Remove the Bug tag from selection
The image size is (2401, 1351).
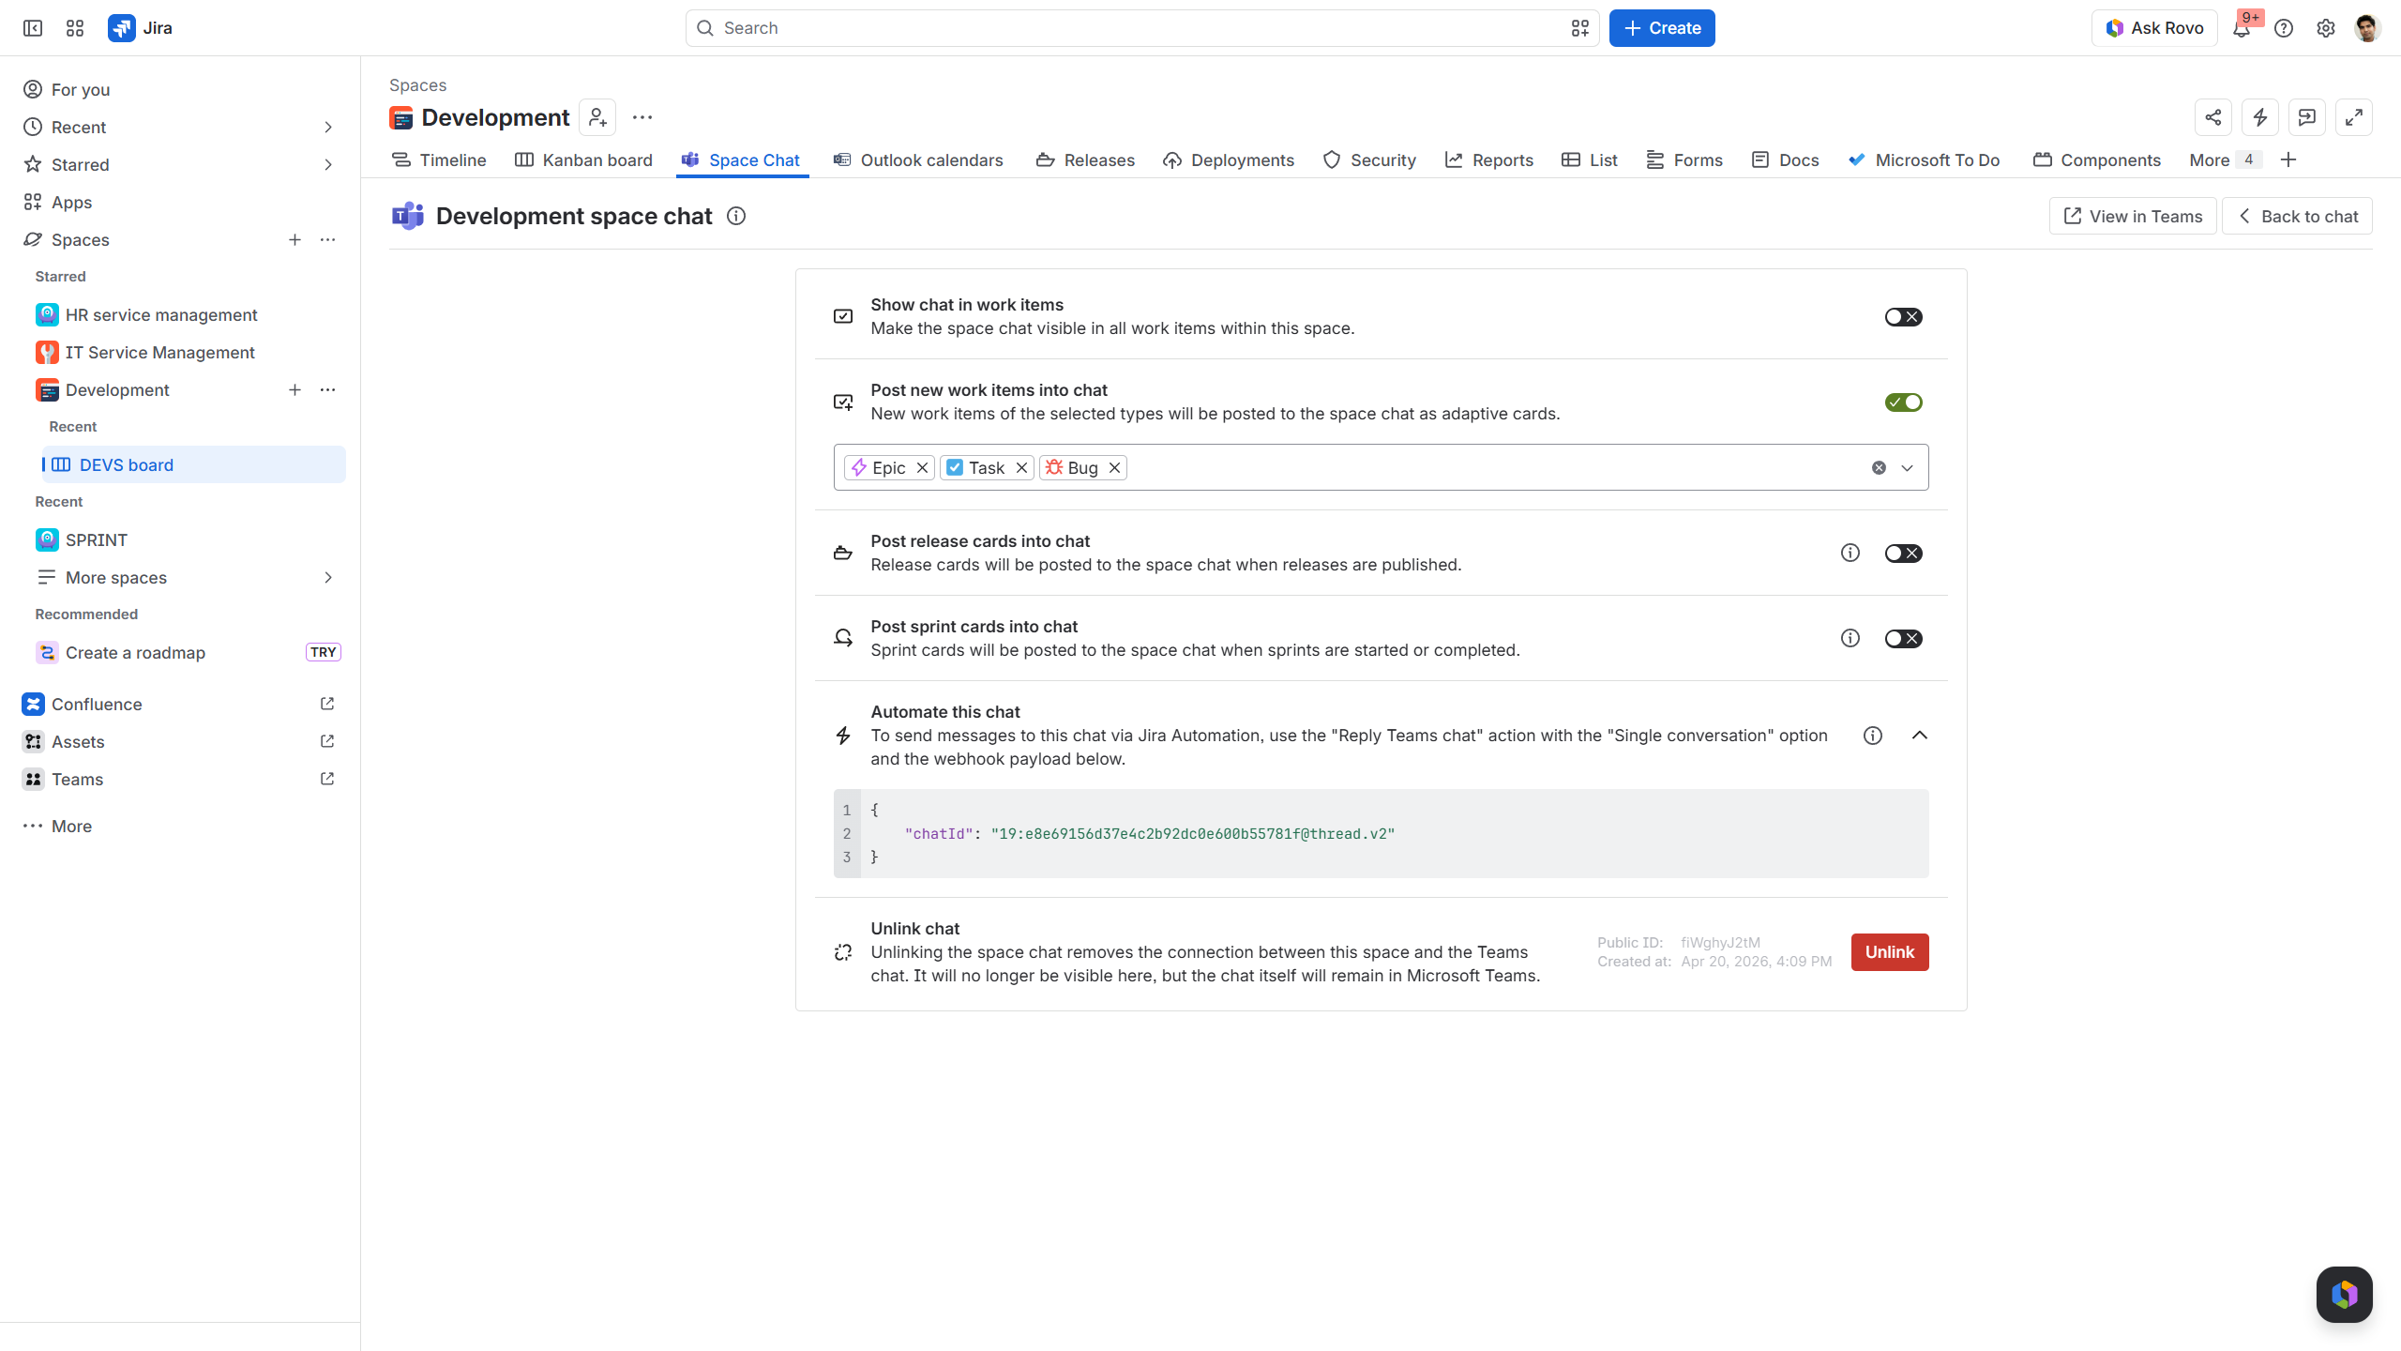tap(1114, 468)
